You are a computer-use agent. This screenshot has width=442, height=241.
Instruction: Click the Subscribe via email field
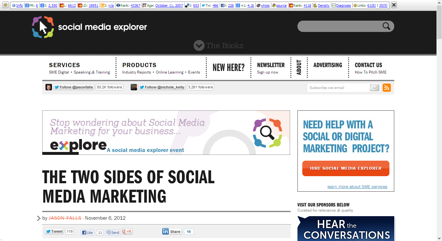(x=338, y=88)
